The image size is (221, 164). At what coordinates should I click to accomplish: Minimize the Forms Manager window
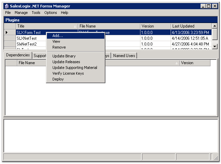203,6
